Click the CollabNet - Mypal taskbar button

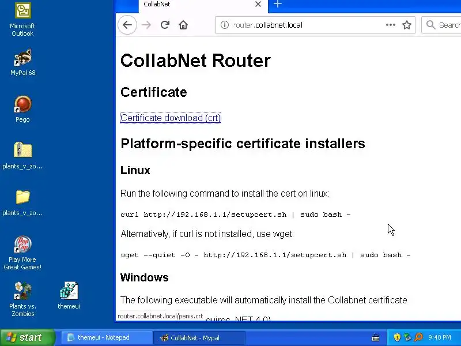(x=198, y=337)
